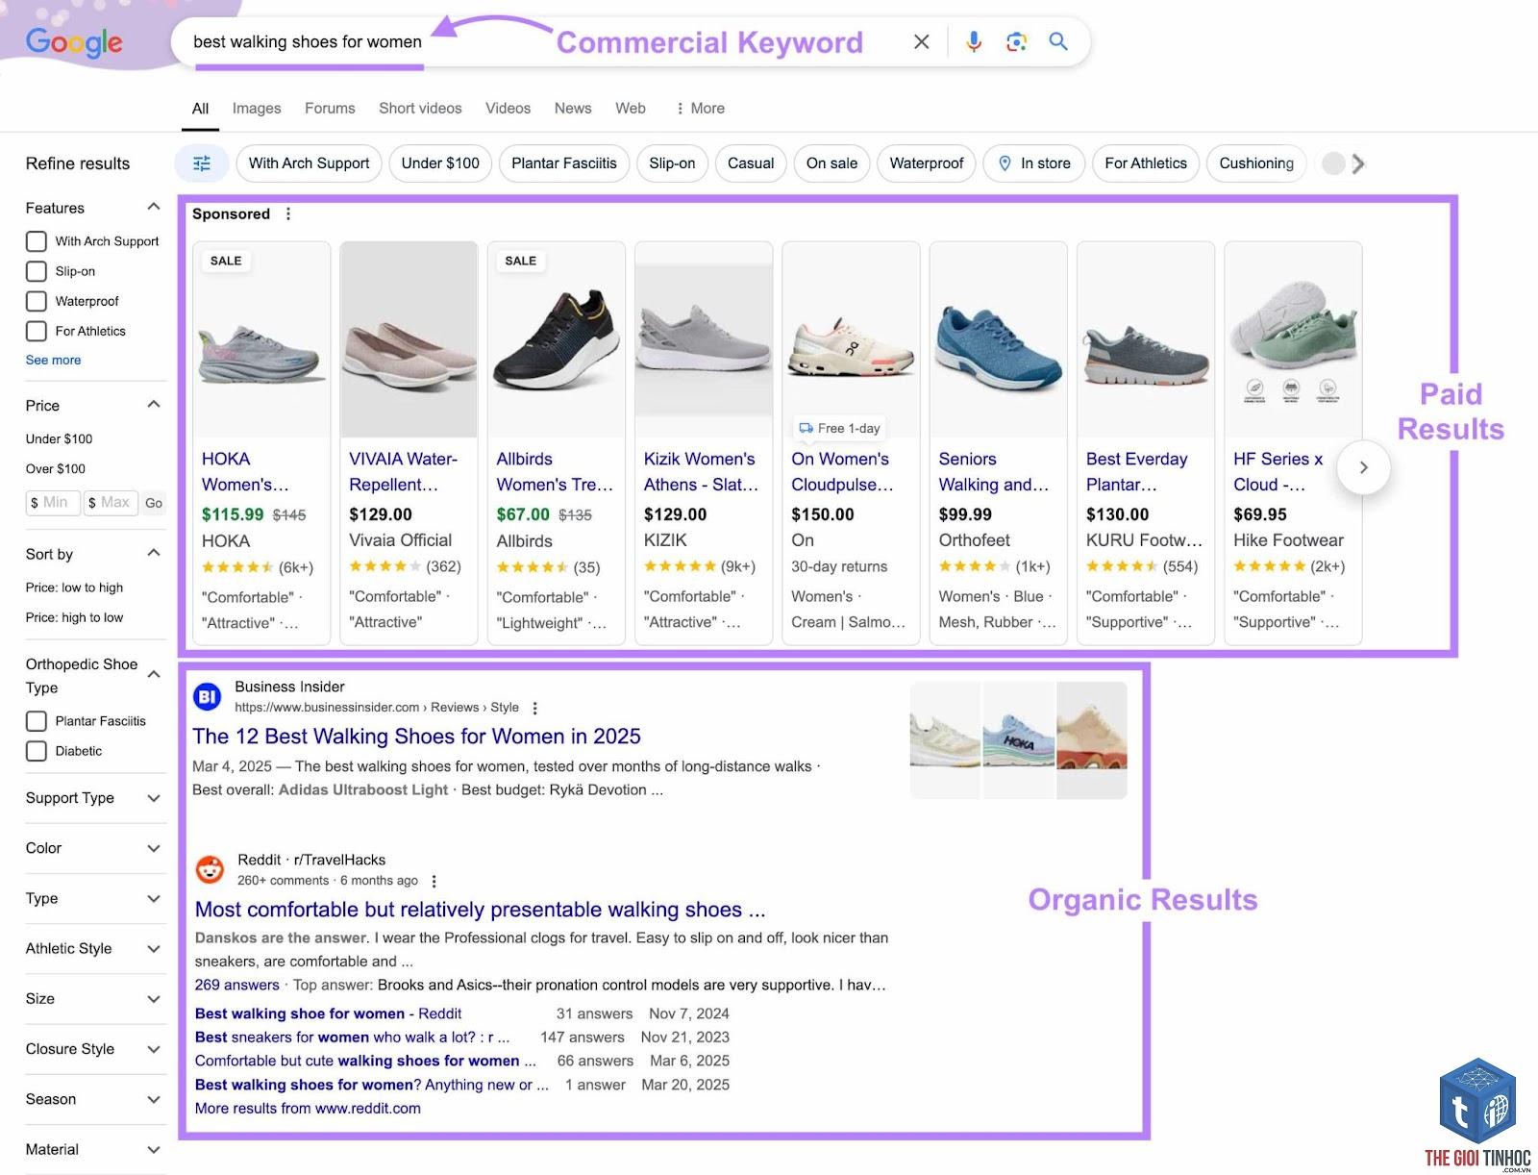
Task: Select the Over $100 price option
Action: point(56,469)
